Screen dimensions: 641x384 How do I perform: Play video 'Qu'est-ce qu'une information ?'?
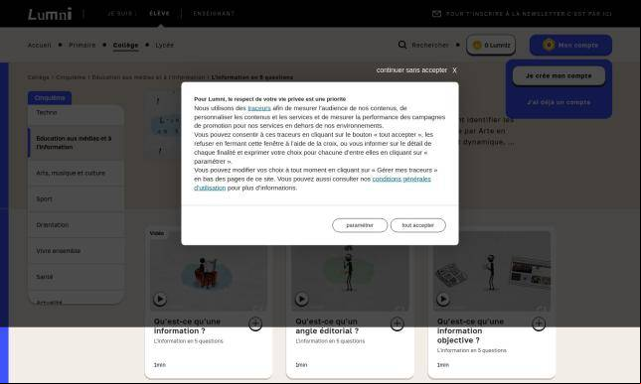160,299
